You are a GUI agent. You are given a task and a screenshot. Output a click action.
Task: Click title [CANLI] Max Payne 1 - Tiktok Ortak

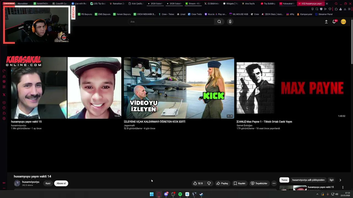[264, 122]
